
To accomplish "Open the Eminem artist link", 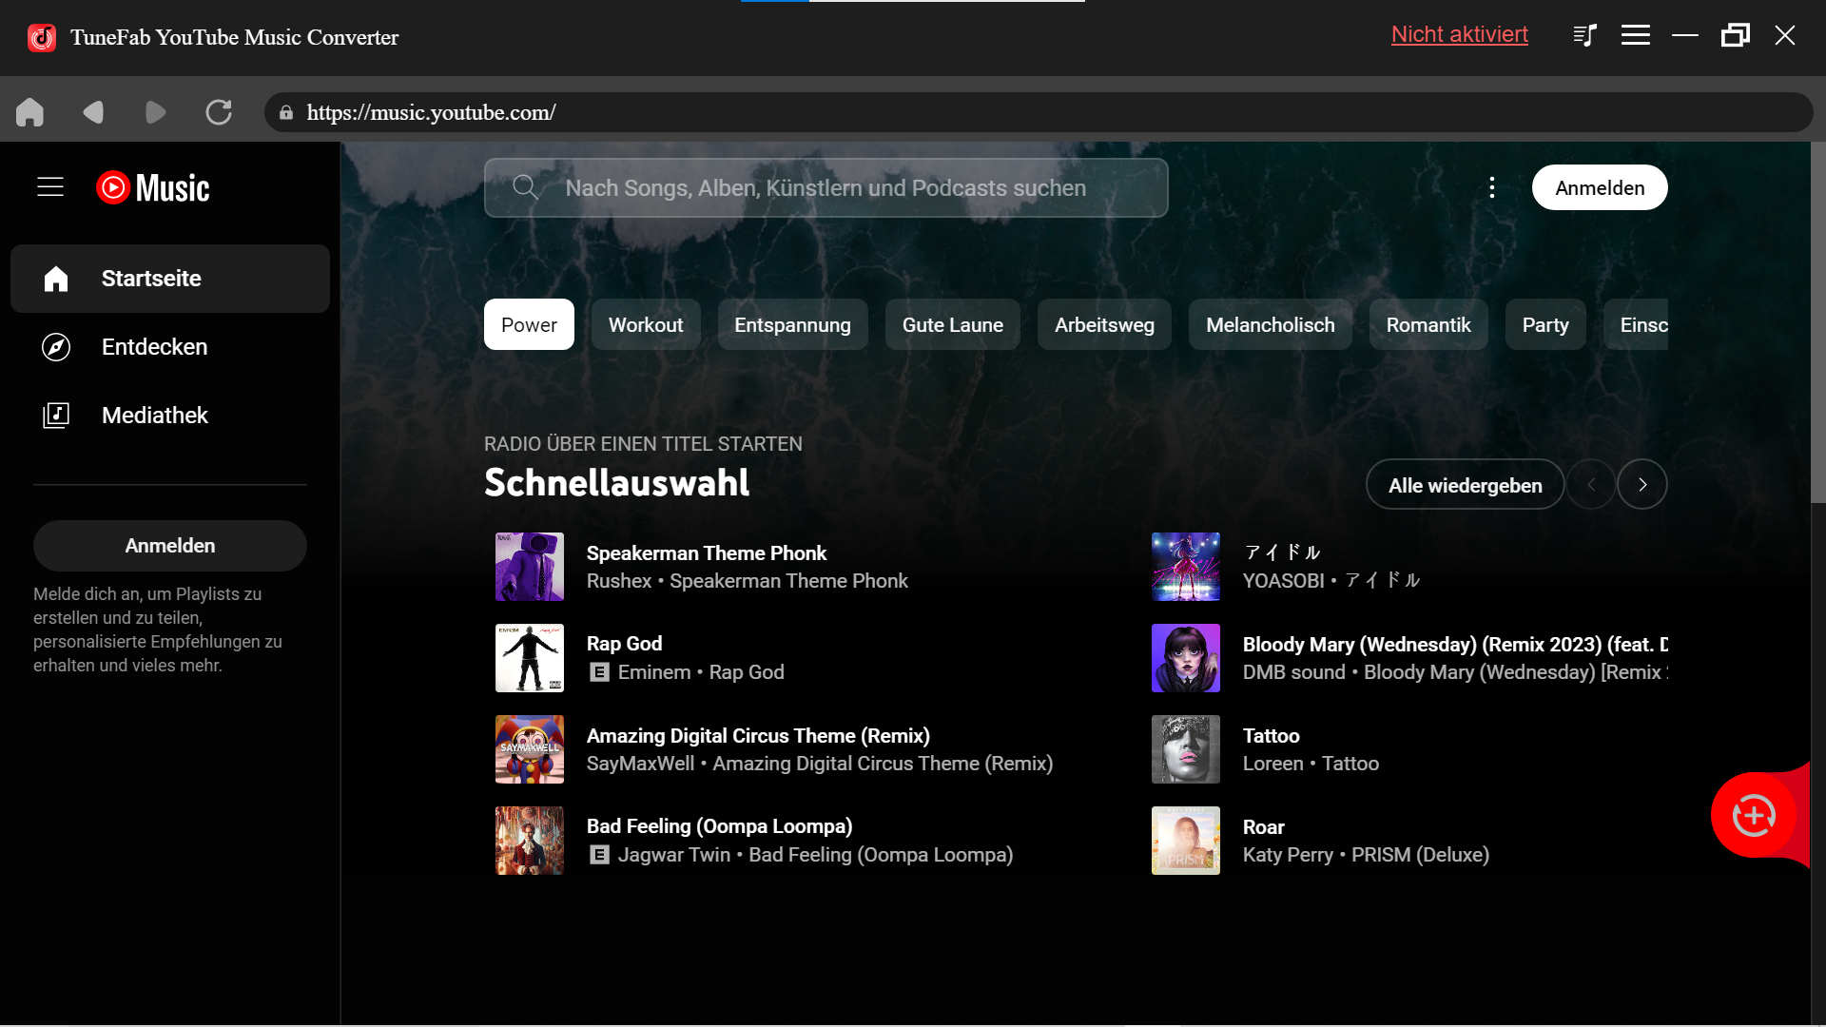I will (x=654, y=672).
